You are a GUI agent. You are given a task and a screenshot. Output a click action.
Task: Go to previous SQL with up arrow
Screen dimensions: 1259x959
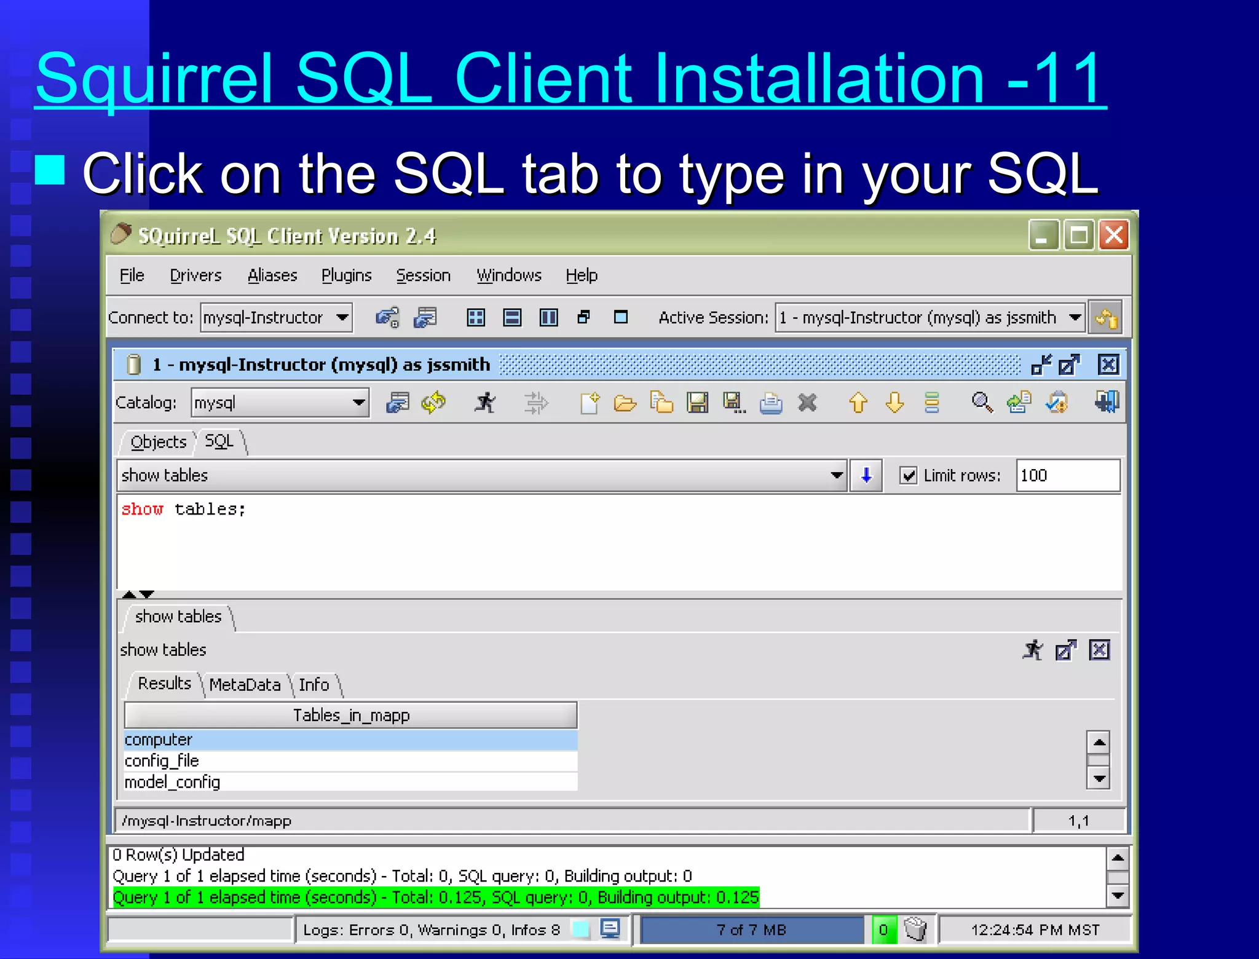click(858, 403)
